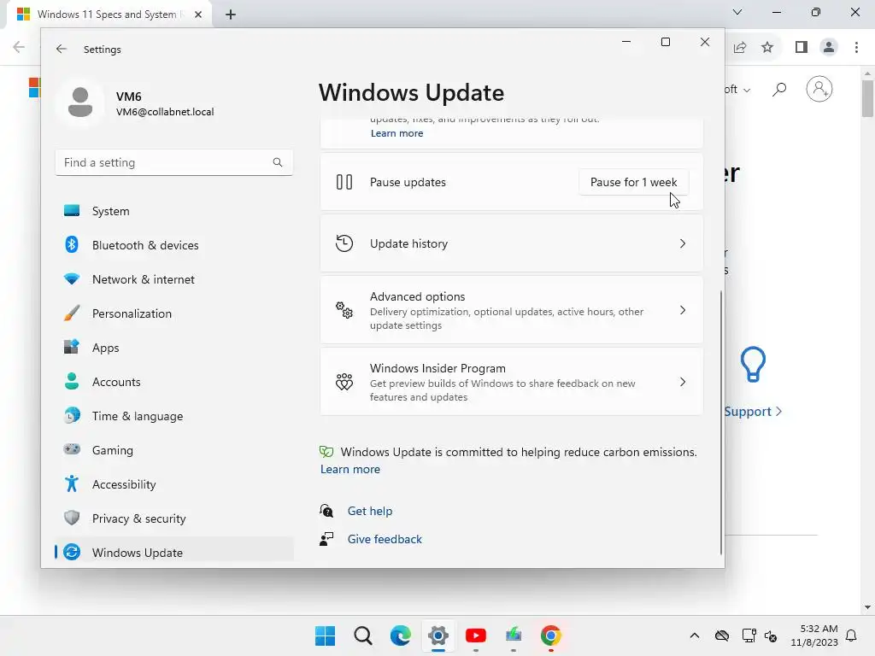875x656 pixels.
Task: Launch Microsoft Edge from taskbar
Action: point(400,635)
